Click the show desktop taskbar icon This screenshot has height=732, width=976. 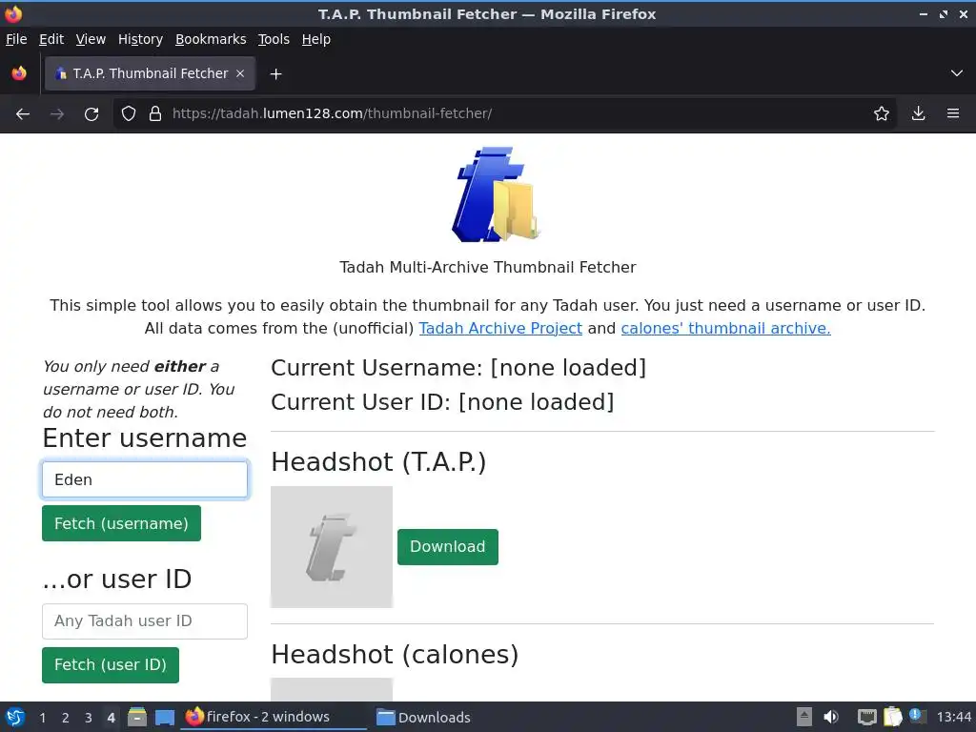point(165,717)
